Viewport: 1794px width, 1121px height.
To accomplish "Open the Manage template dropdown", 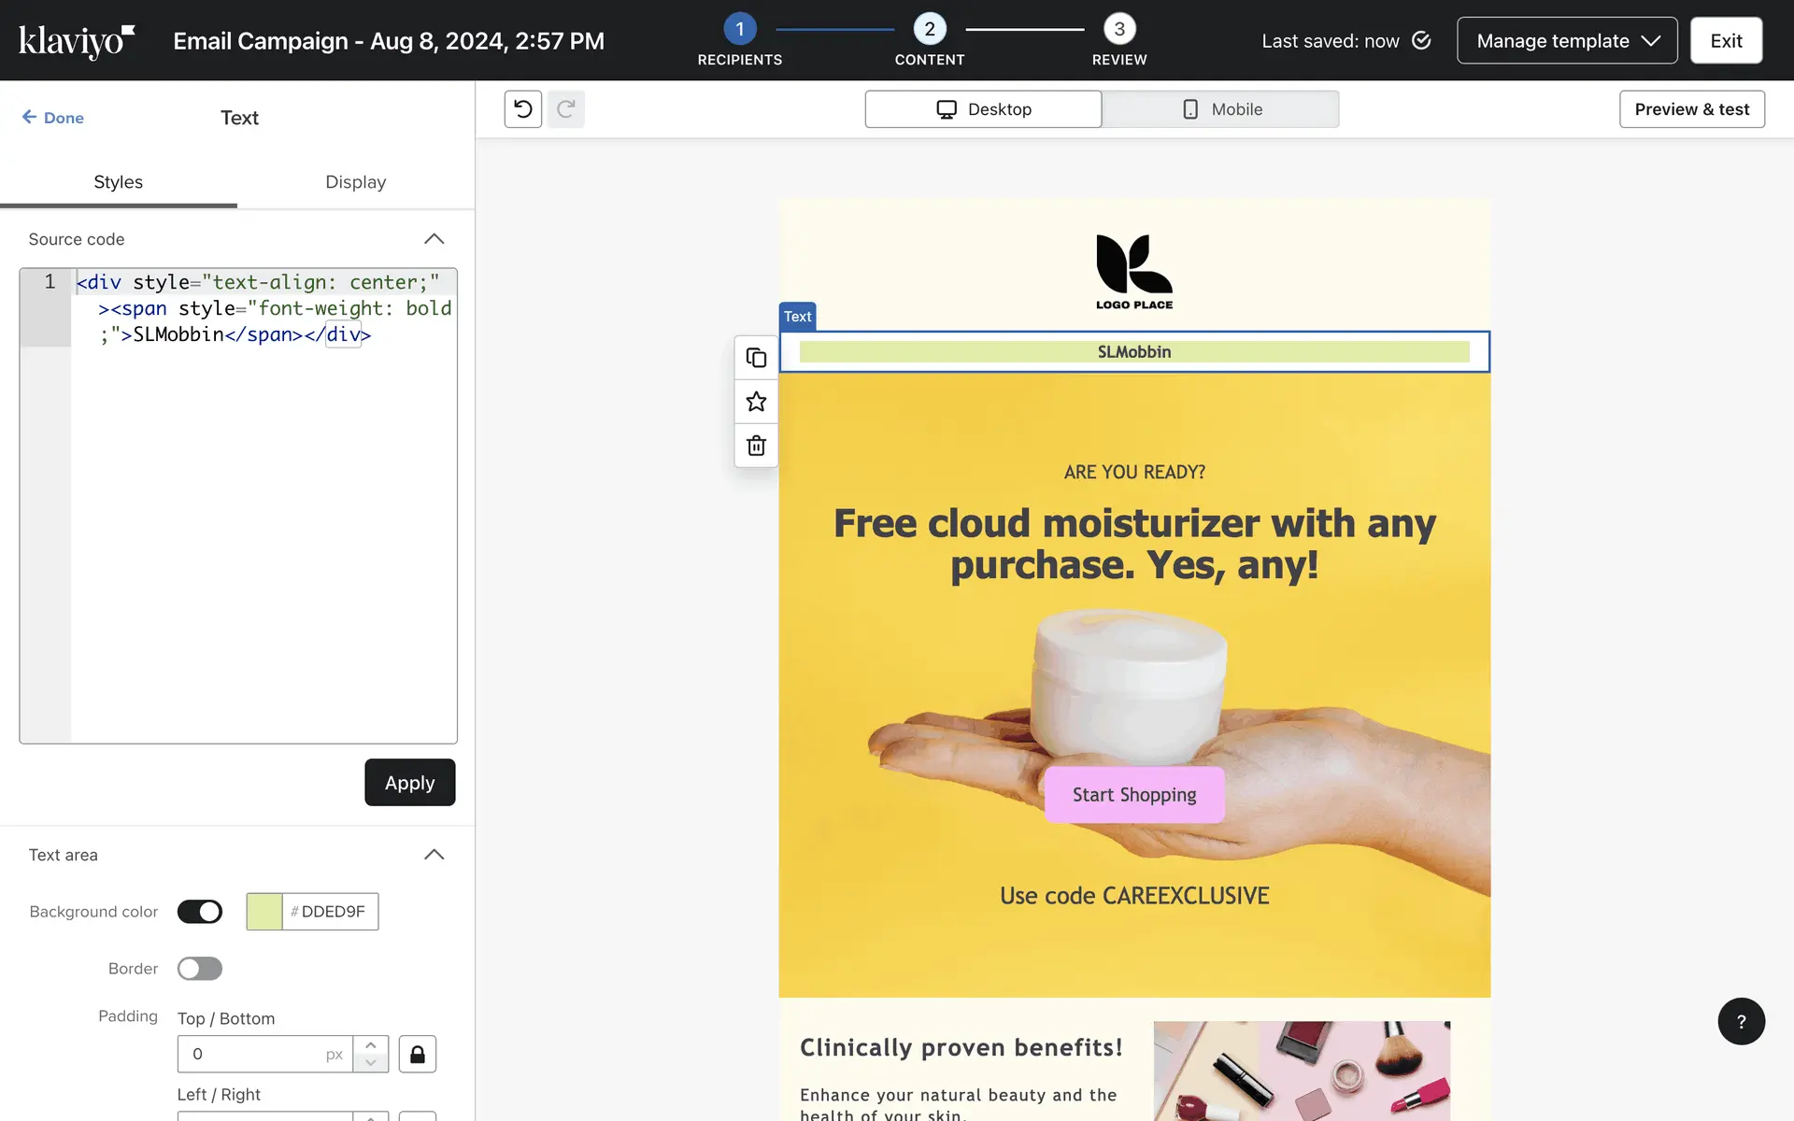I will point(1567,40).
